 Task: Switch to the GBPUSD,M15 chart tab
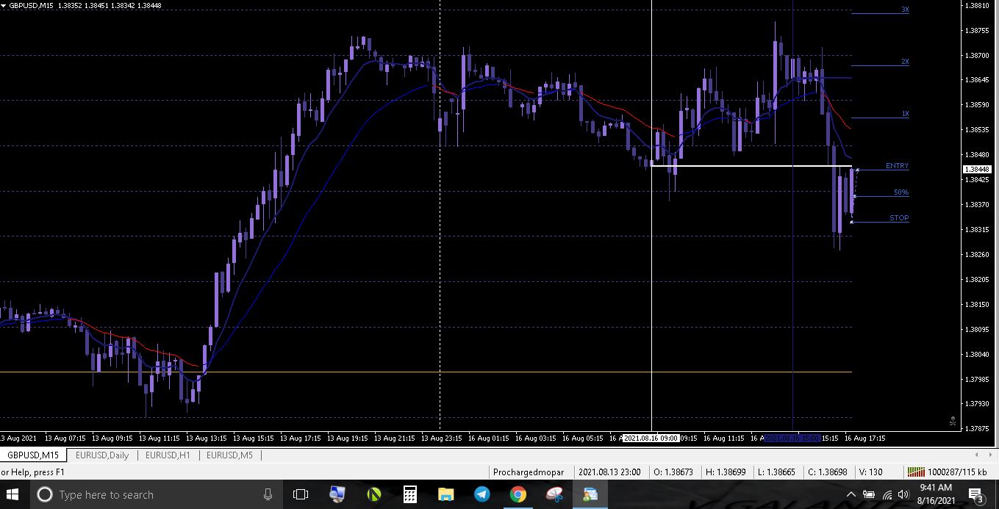coord(34,455)
